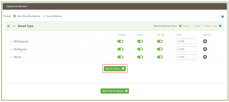Remove the Multigrain option
Screen dimensions: 229x102
click(205, 49)
